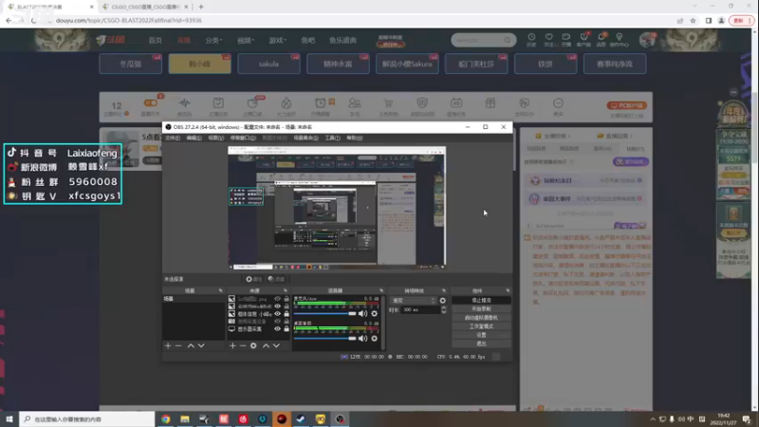759x427 pixels.
Task: Enable 工作室模式 in OBS controls
Action: coord(481,326)
